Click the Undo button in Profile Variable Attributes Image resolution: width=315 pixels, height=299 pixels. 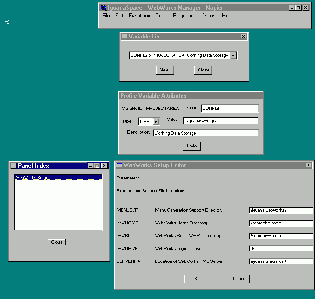(x=192, y=146)
